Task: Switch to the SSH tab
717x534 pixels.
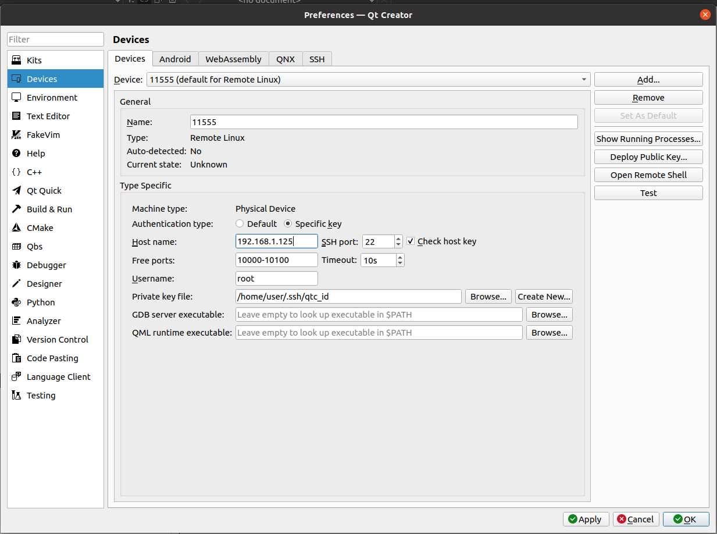Action: pos(317,59)
